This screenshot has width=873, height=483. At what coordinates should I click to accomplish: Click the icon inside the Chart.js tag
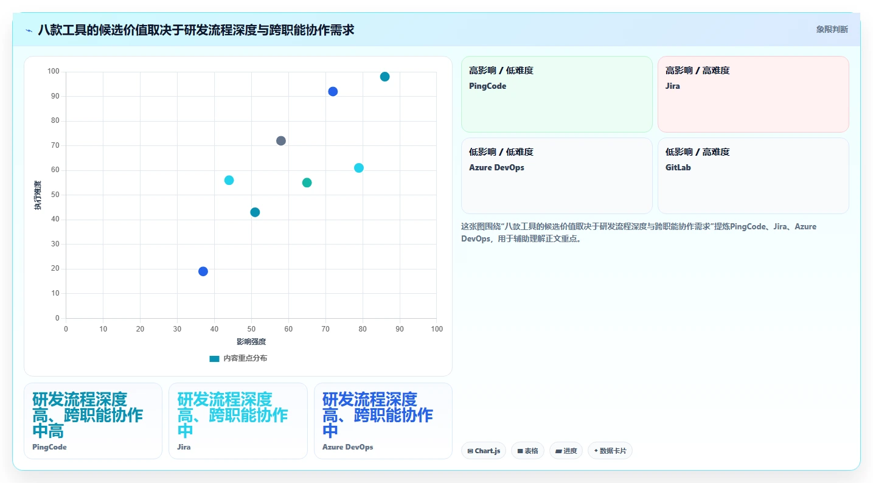point(470,451)
